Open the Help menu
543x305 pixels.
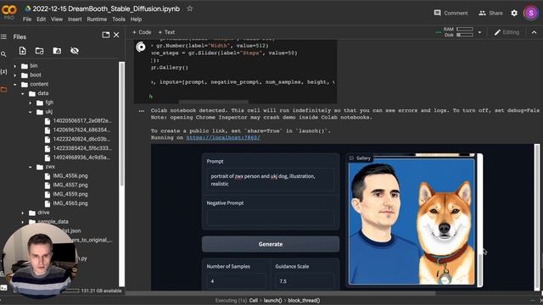click(136, 19)
